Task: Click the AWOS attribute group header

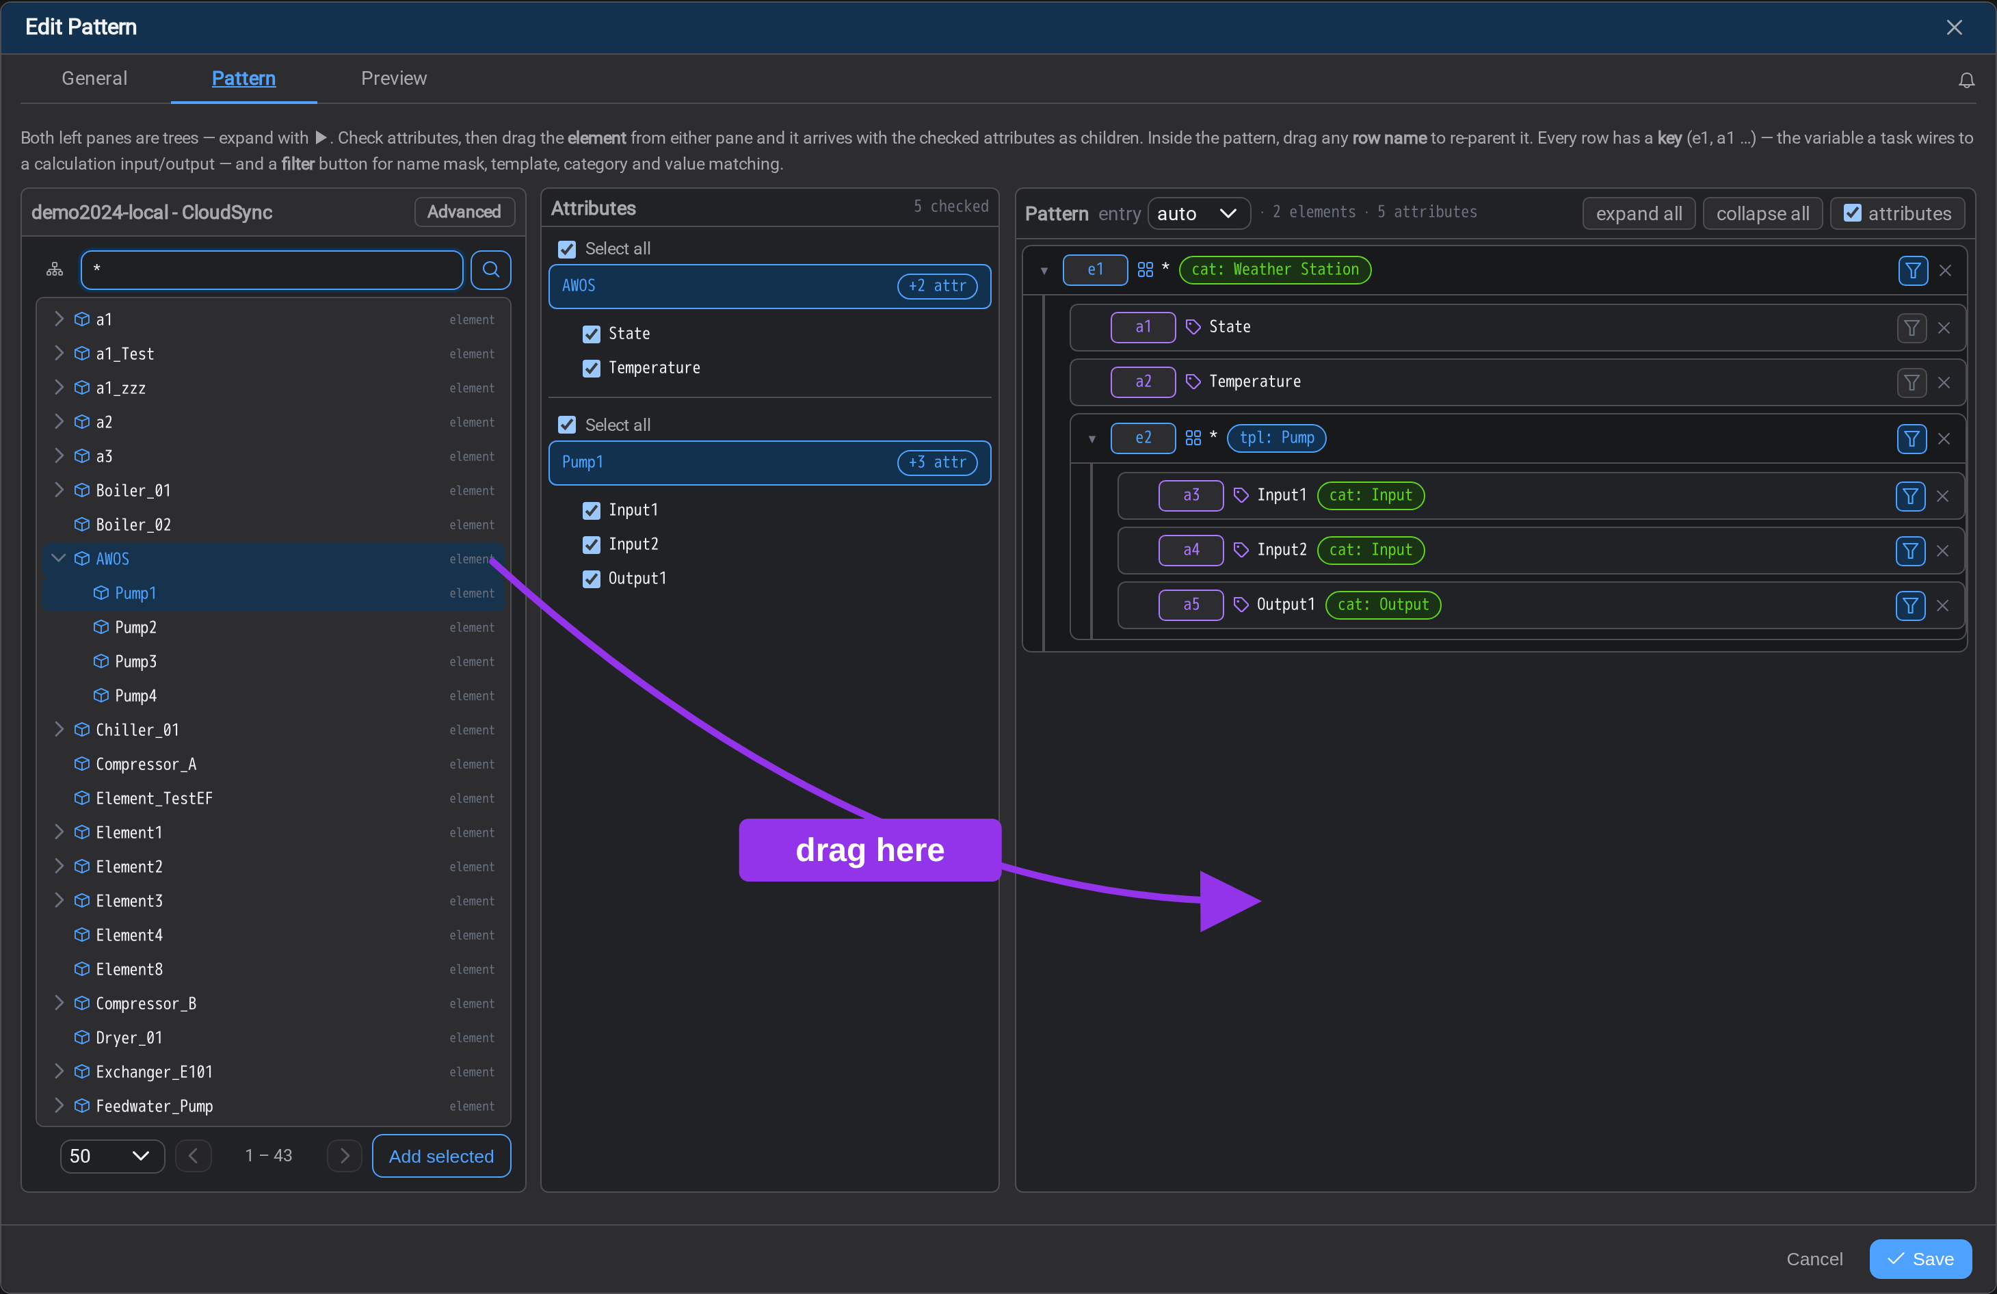Action: (x=769, y=286)
